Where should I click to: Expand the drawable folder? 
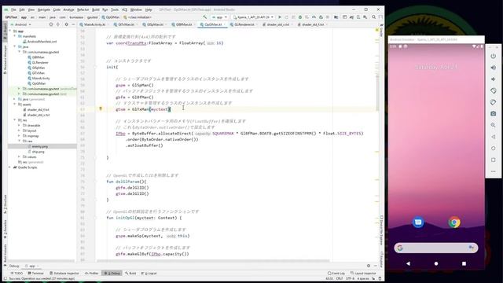point(19,126)
